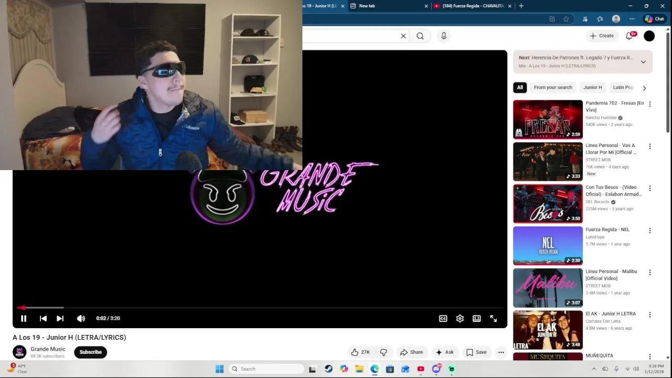Open more actions menu below the video

[501, 352]
